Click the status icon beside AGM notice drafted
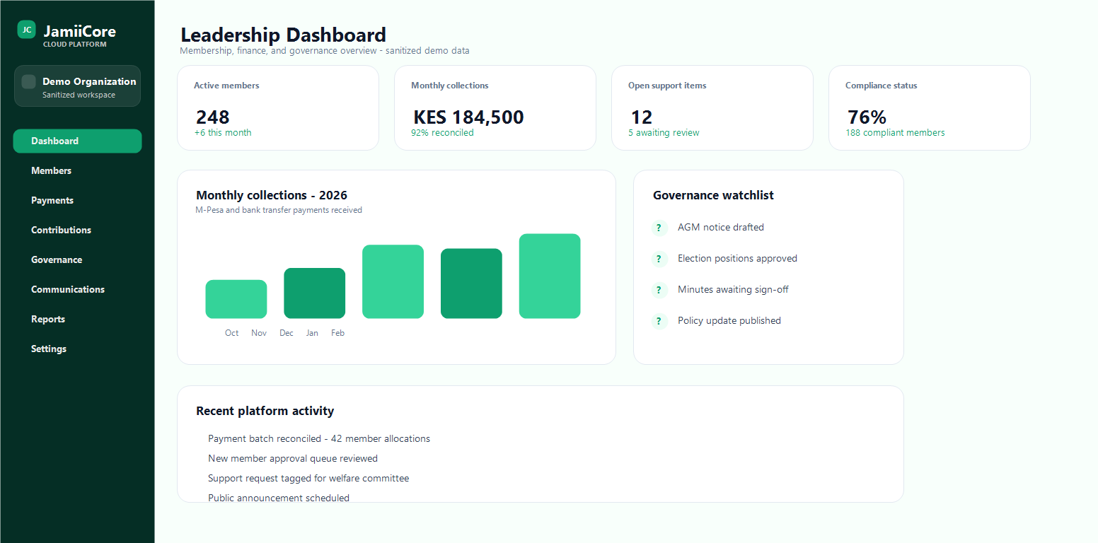The image size is (1098, 543). pos(659,228)
